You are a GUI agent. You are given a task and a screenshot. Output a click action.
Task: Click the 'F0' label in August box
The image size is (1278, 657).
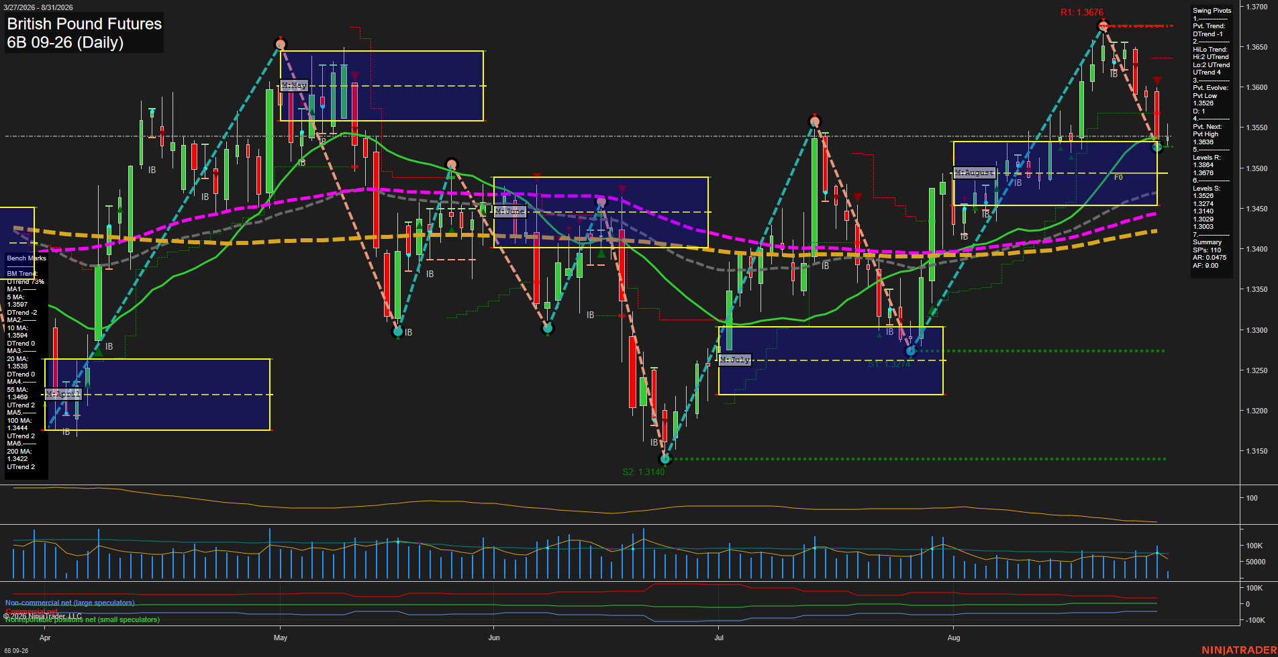(1118, 177)
